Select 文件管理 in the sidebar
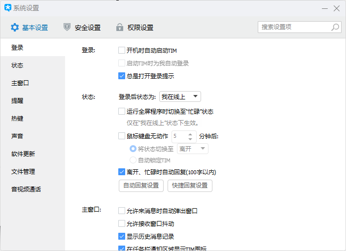Screen dimensions: 346x251 23,172
